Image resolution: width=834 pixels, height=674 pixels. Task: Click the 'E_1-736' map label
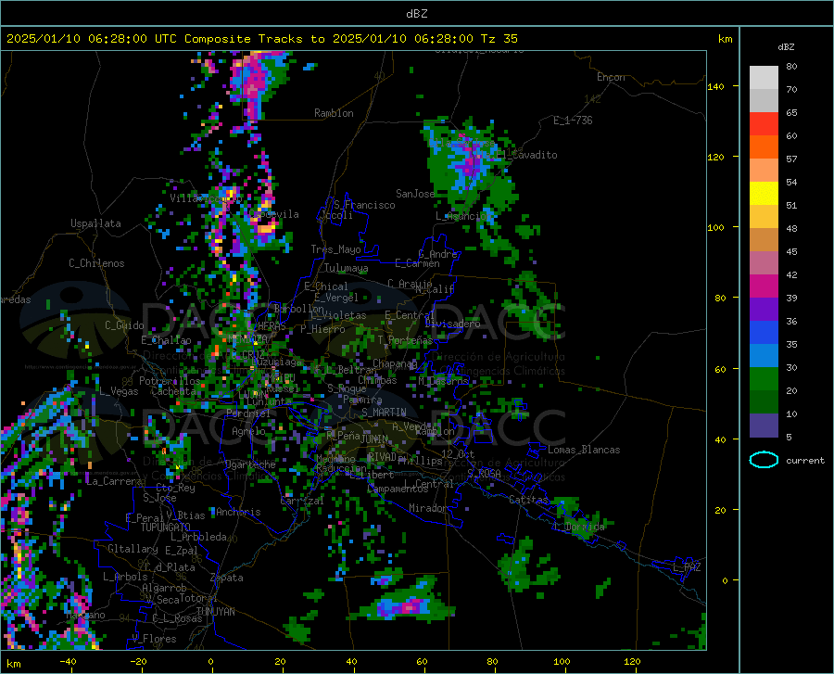pos(573,121)
